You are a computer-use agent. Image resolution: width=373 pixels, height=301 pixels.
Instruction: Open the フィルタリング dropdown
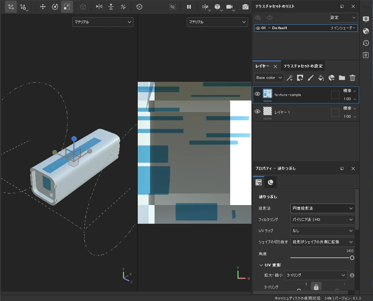coord(322,219)
